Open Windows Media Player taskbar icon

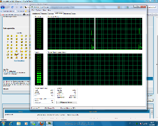click(26, 123)
